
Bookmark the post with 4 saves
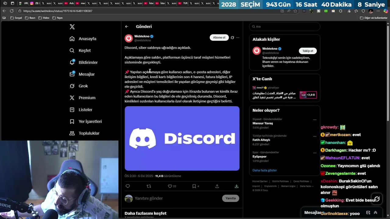194,186
